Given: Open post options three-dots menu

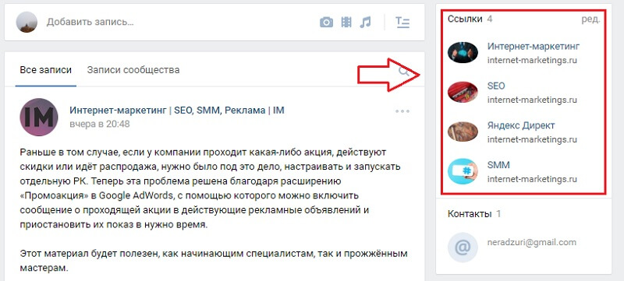Looking at the screenshot, I should [402, 111].
